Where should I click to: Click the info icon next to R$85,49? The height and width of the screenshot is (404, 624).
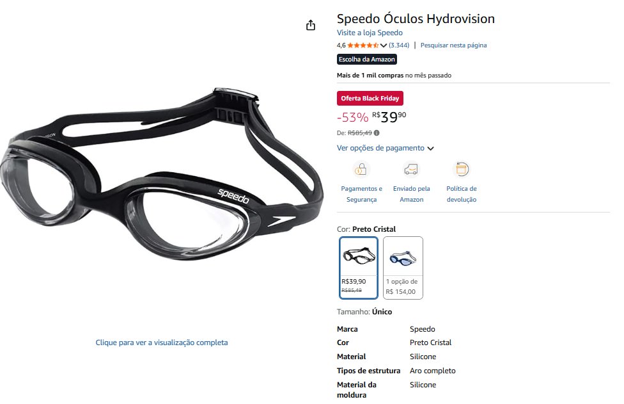pyautogui.click(x=377, y=133)
